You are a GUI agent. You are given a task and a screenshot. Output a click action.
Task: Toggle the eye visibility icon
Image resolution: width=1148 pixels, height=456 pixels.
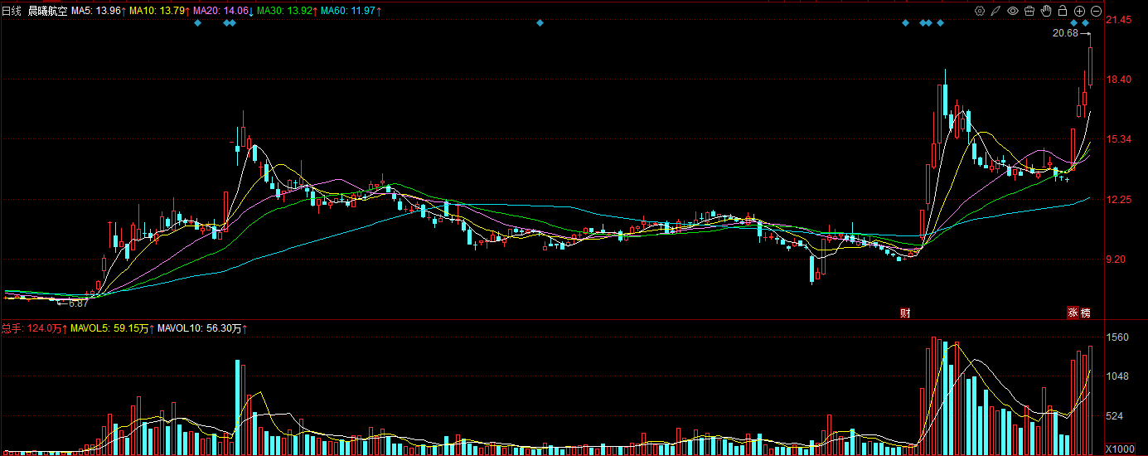(1013, 11)
